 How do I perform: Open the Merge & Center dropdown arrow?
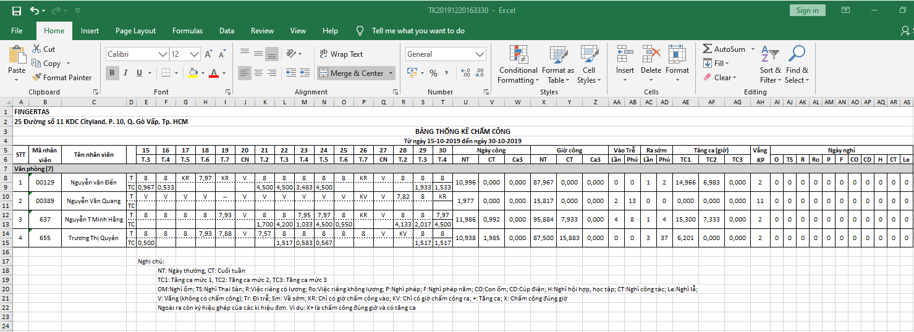391,73
